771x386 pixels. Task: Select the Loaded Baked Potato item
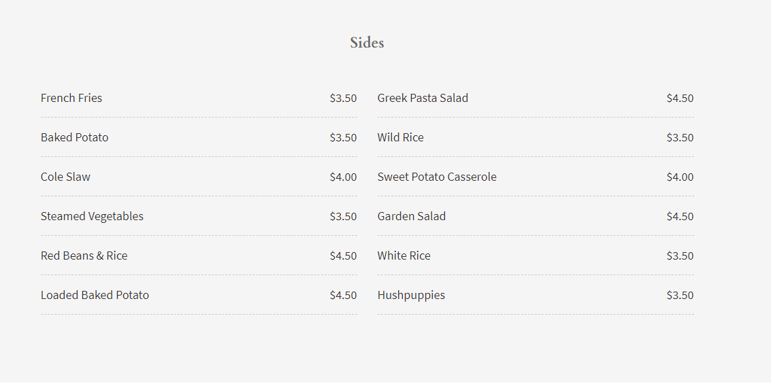(95, 295)
